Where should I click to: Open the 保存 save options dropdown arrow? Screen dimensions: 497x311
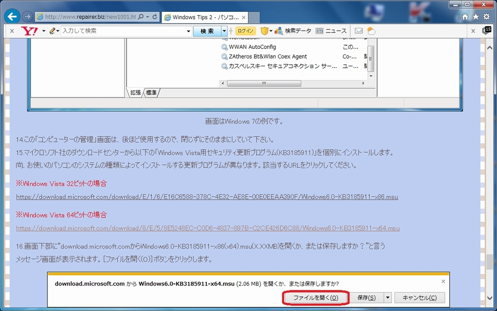click(x=387, y=298)
